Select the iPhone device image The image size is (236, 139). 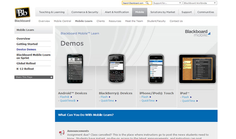point(156,69)
